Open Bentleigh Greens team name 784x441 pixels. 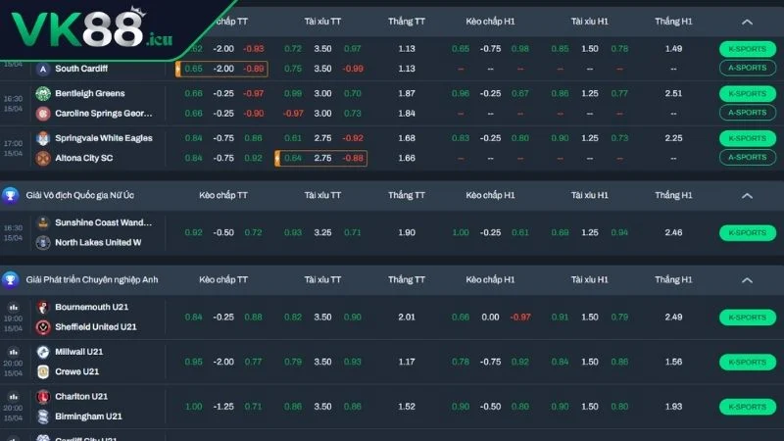pyautogui.click(x=90, y=93)
